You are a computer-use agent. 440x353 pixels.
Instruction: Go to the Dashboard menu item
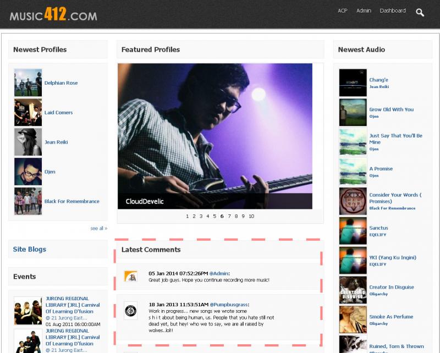[x=393, y=10]
